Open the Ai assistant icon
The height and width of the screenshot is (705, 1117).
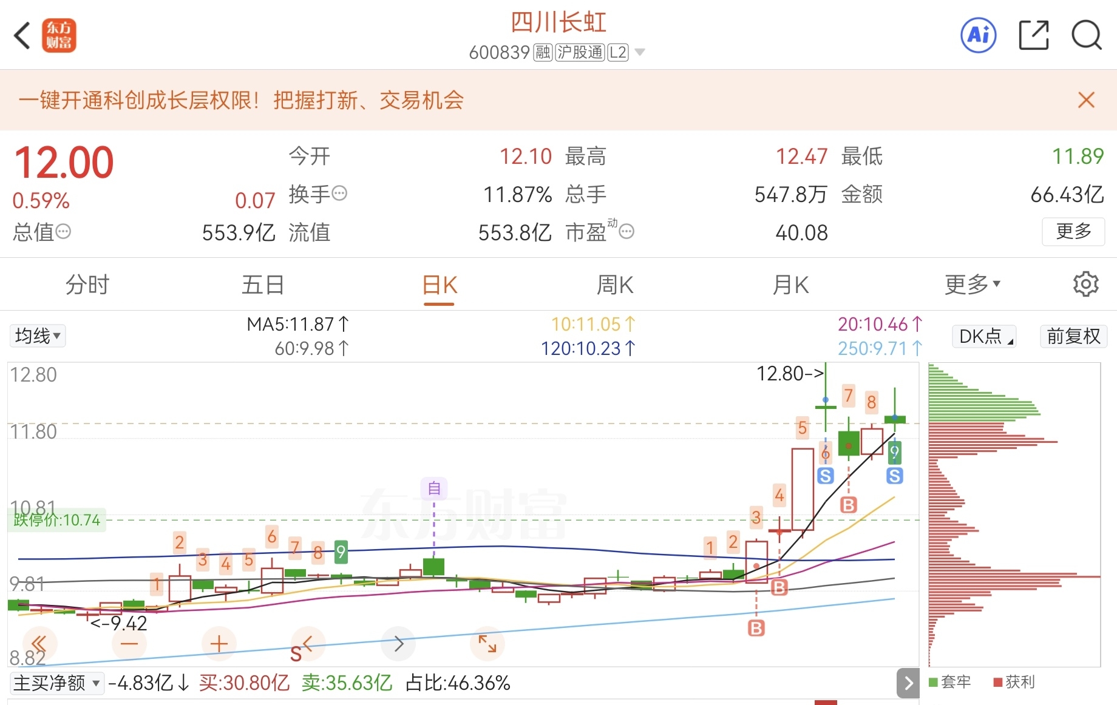pos(979,35)
